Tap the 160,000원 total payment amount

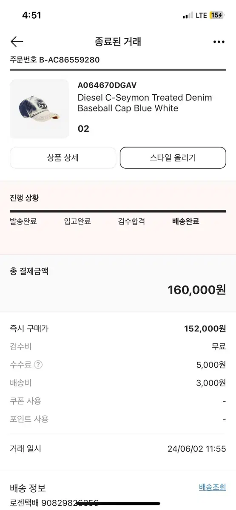(x=197, y=290)
